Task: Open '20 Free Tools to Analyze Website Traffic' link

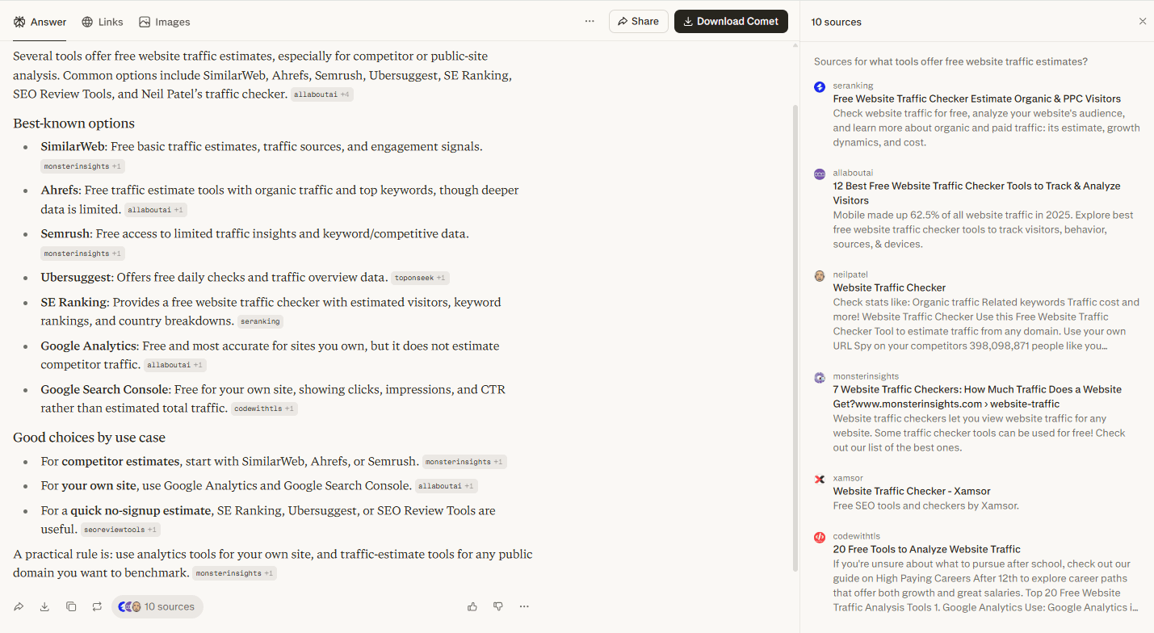Action: (927, 549)
